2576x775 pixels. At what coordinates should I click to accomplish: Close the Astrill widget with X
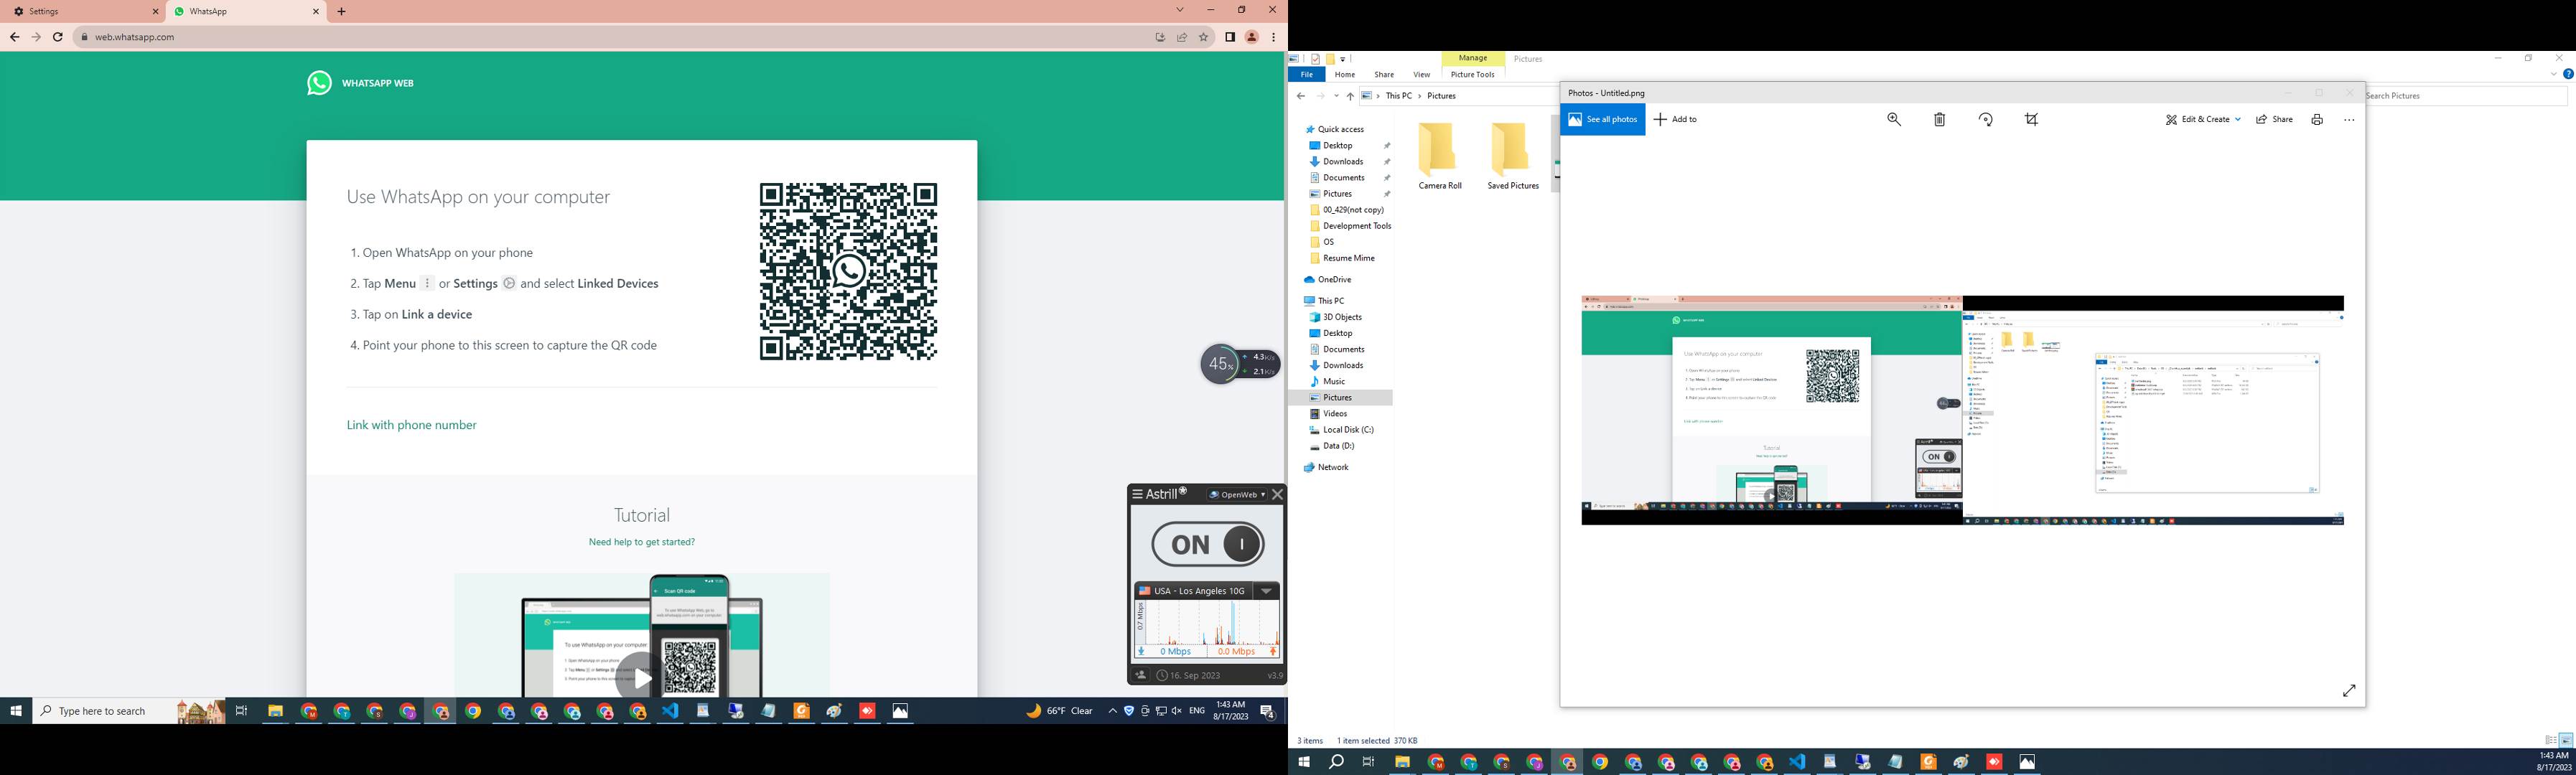[x=1277, y=494]
